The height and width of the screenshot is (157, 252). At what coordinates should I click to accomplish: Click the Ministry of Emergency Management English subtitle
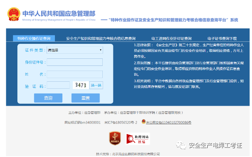(x=59, y=20)
